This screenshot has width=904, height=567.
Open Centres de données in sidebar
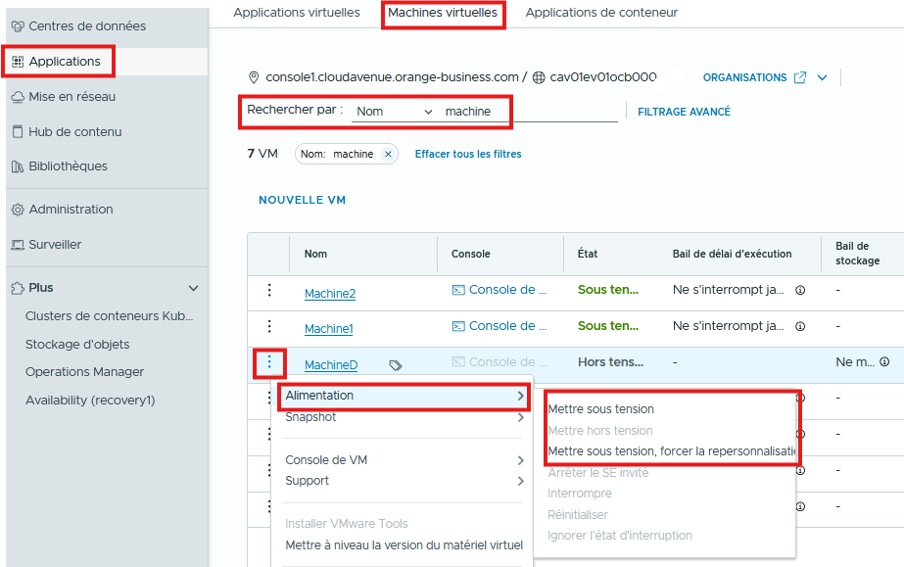86,26
